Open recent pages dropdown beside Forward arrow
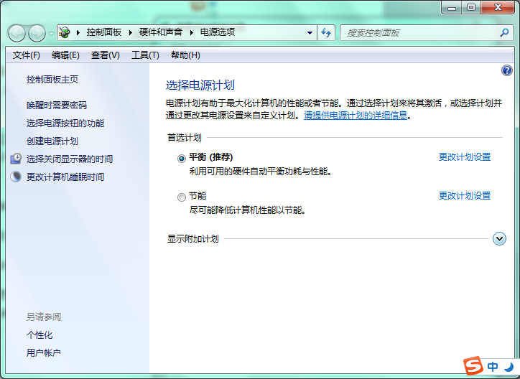This screenshot has height=379, width=520. pyautogui.click(x=51, y=33)
